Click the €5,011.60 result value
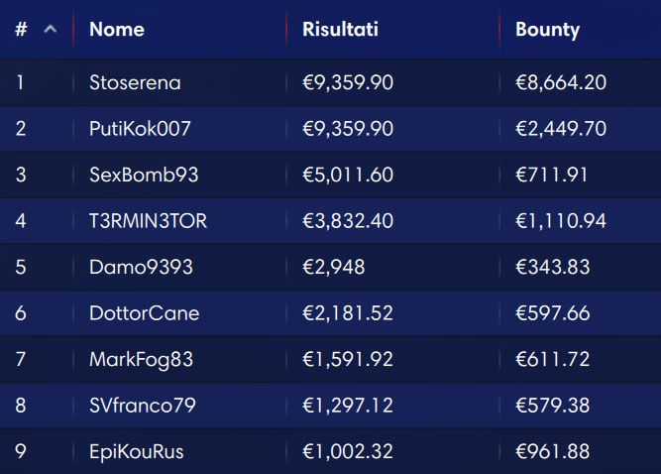The image size is (661, 474). click(x=348, y=175)
